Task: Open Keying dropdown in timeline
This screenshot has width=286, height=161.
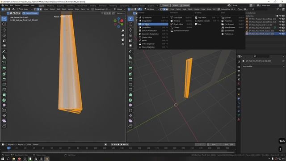Action: (21, 144)
